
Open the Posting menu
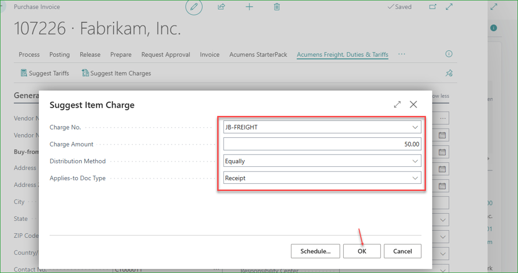59,55
